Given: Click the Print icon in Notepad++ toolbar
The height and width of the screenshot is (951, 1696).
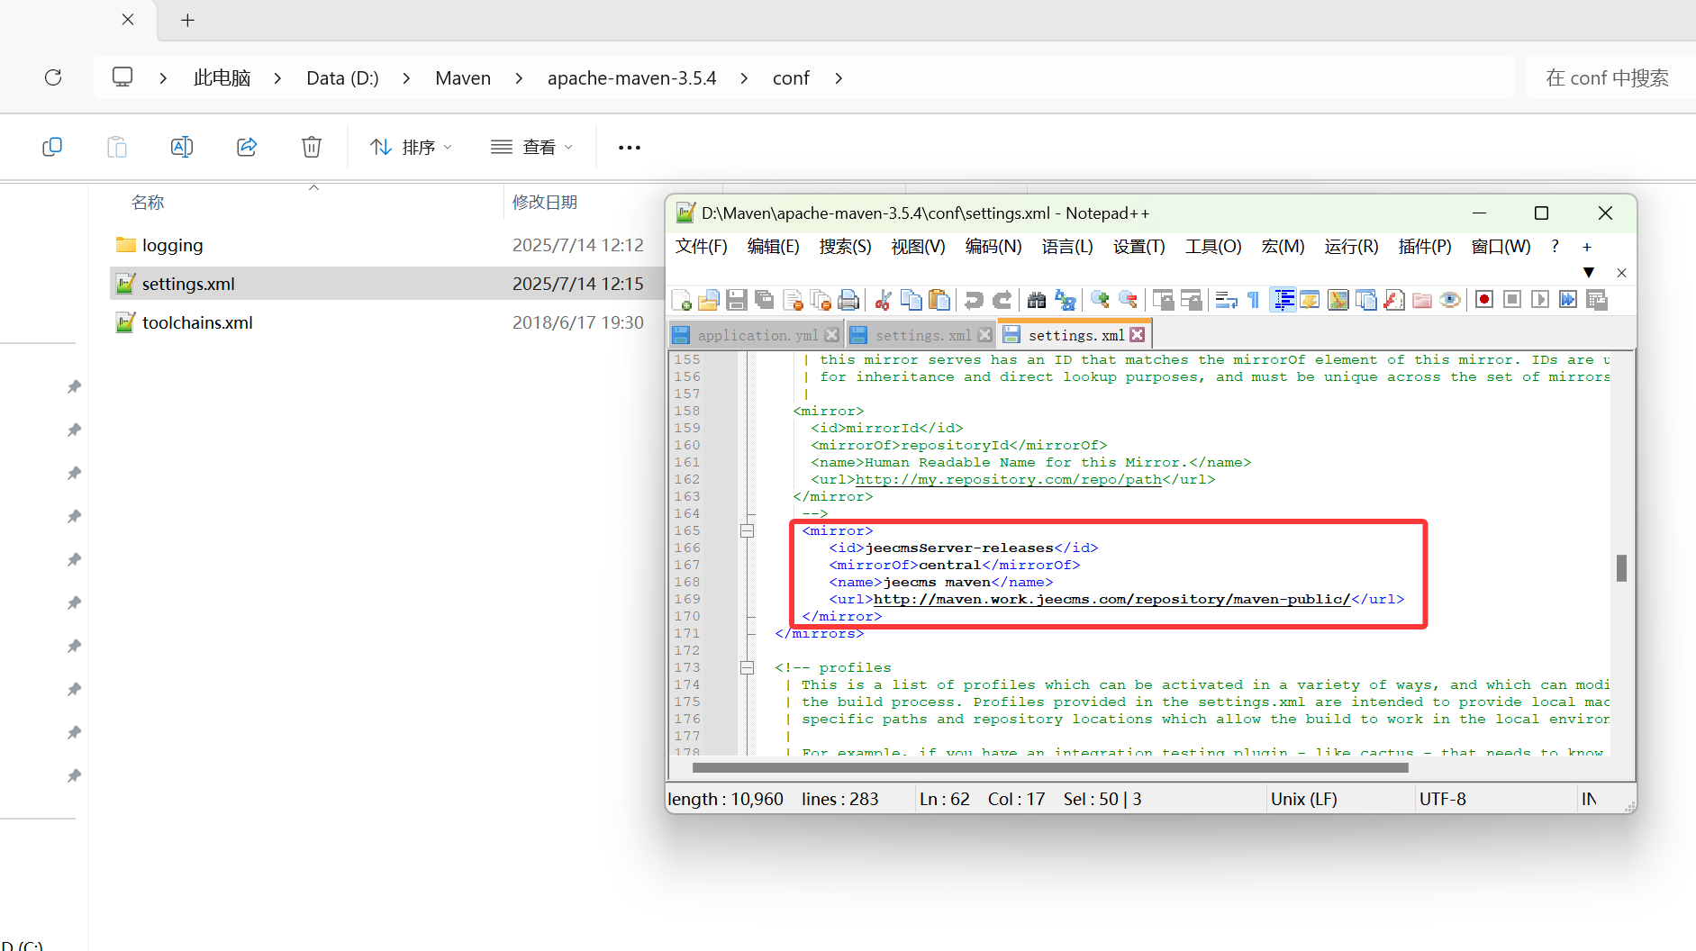Looking at the screenshot, I should pos(848,300).
